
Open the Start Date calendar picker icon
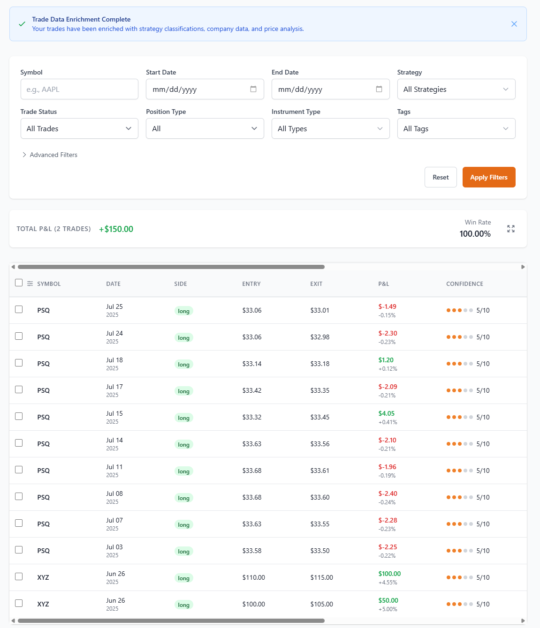click(x=253, y=89)
